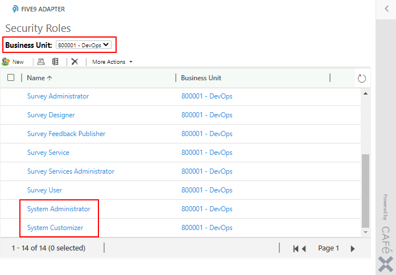Toggle the select all rows checkbox

point(11,78)
